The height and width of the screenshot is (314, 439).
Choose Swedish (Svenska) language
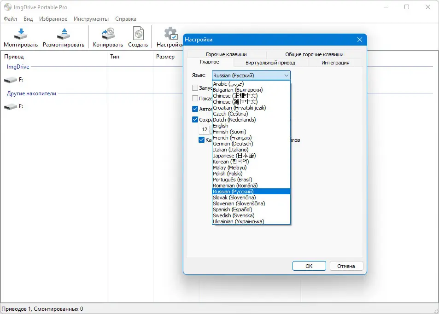251,215
